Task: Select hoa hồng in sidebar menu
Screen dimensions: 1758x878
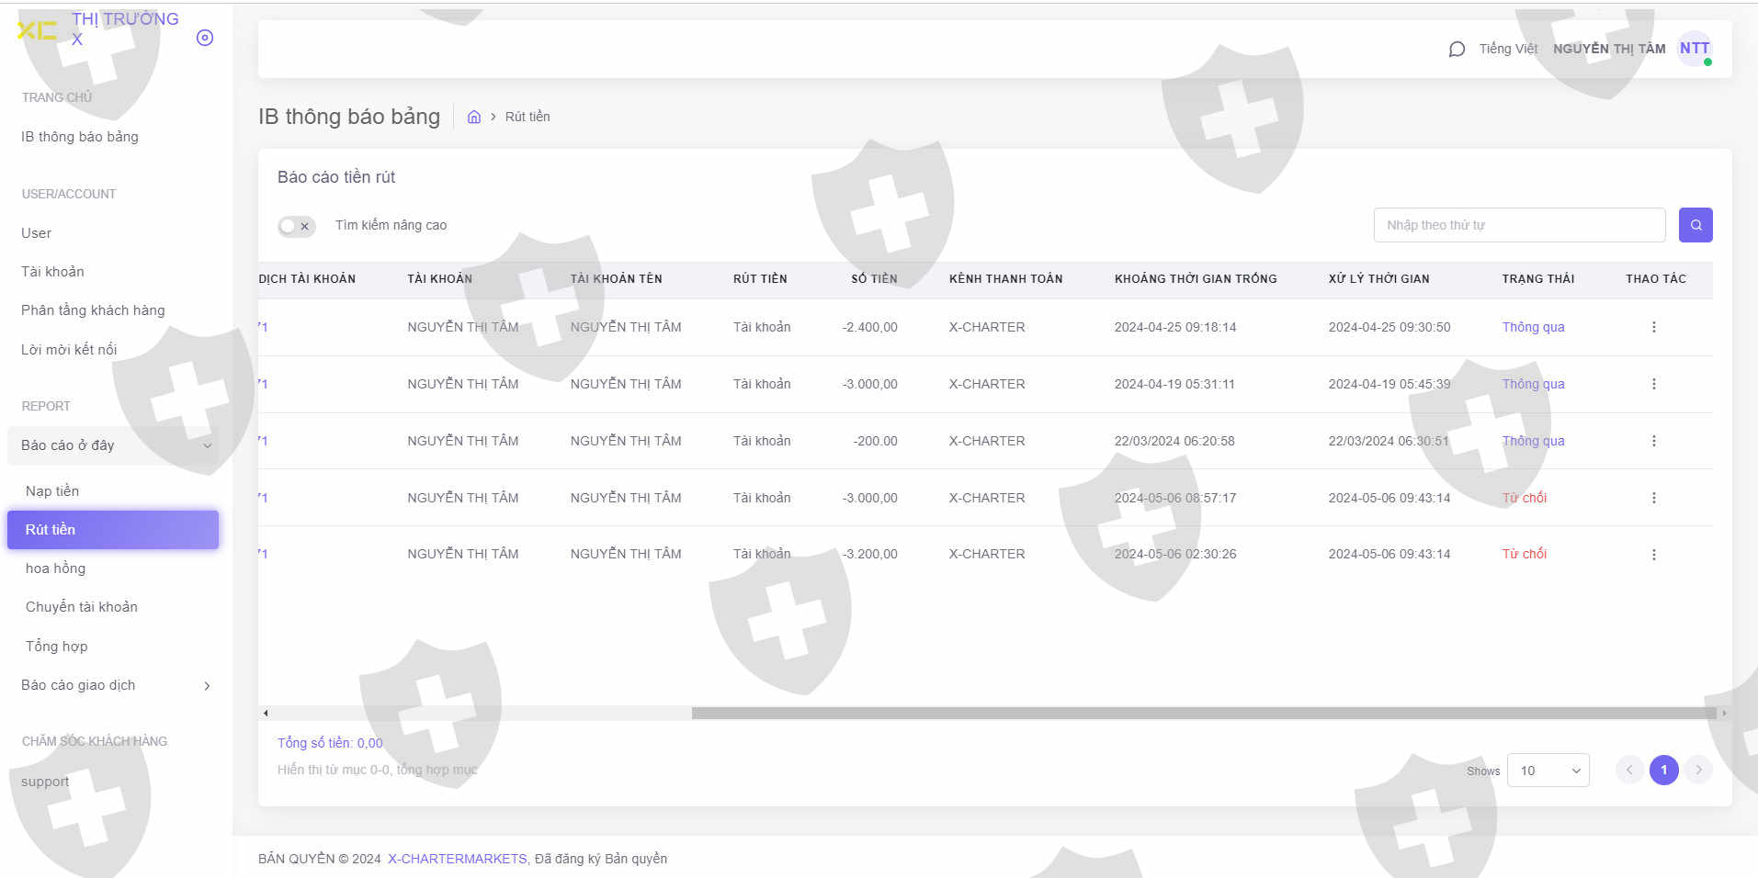Action: pyautogui.click(x=55, y=568)
